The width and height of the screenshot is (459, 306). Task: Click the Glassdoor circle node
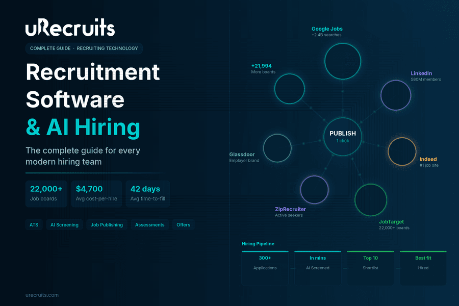277,148
